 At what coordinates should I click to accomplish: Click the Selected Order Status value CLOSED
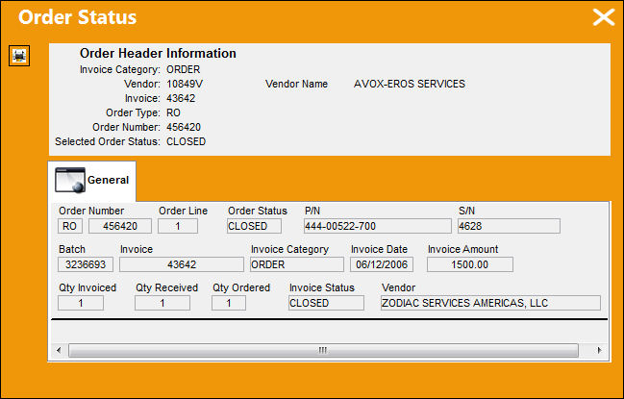click(186, 141)
